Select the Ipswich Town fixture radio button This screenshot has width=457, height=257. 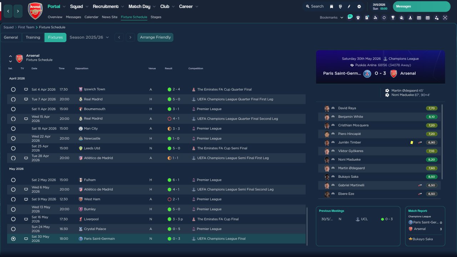point(13,90)
